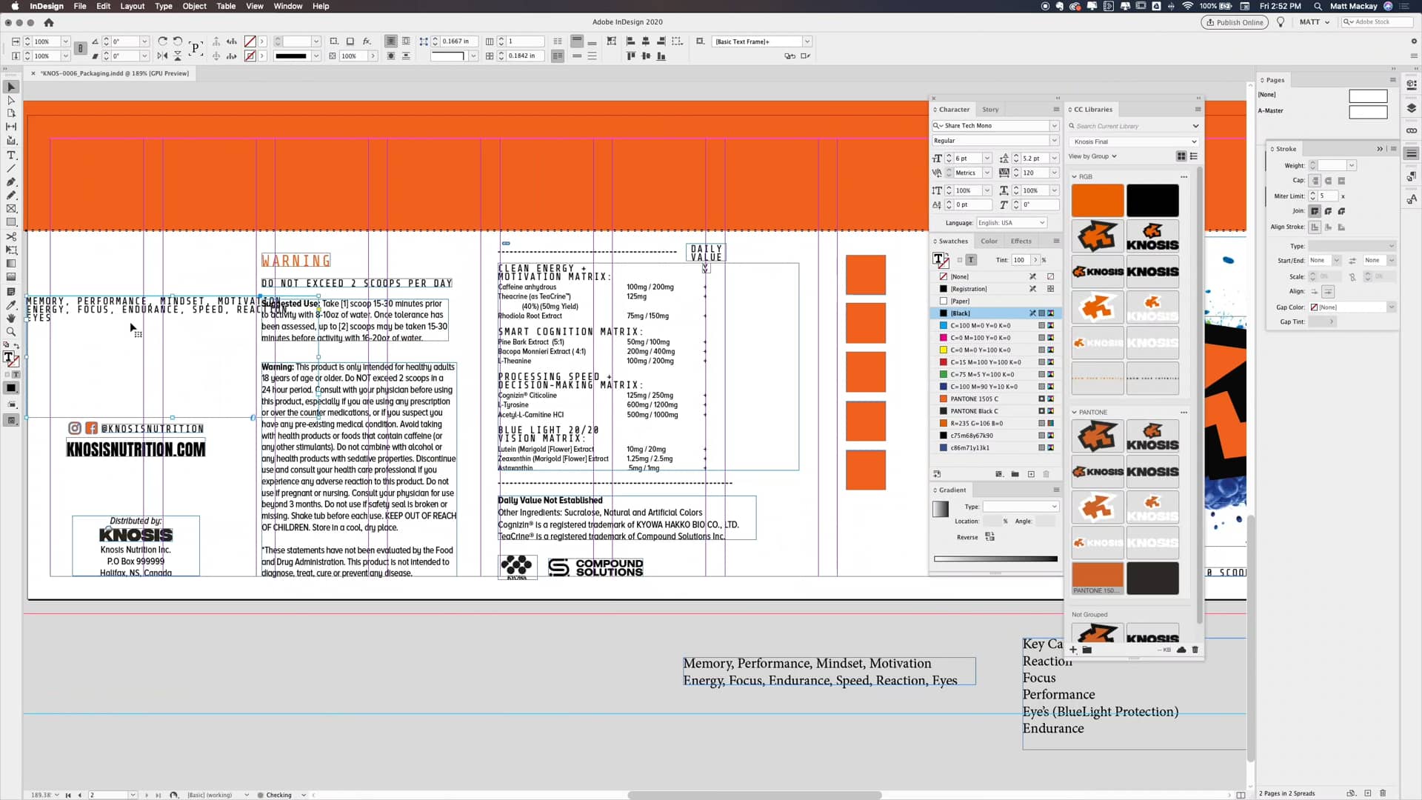Viewport: 1422px width, 800px height.
Task: Click the Publish Online button
Action: 1235,22
